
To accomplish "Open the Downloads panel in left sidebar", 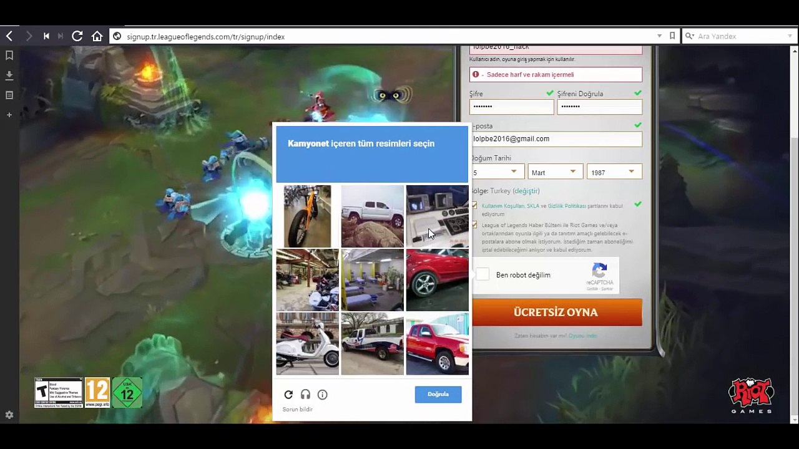I will 9,75.
